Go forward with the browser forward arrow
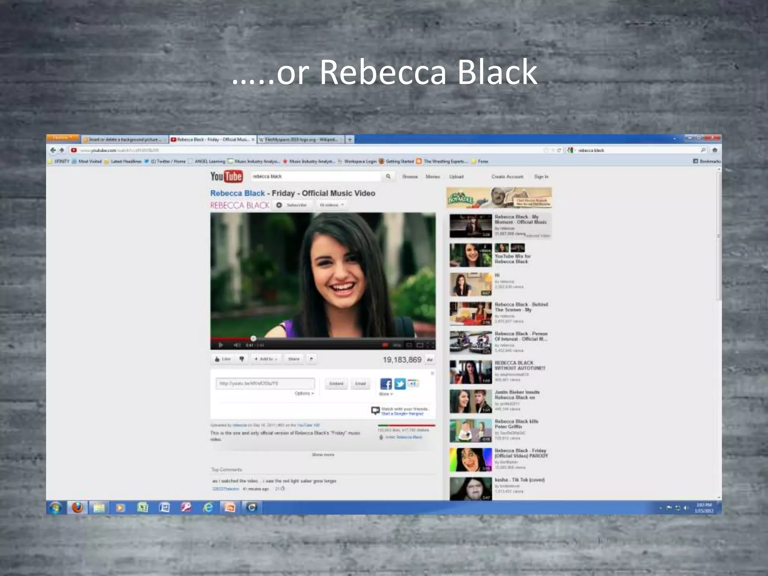The height and width of the screenshot is (576, 768). tap(62, 150)
